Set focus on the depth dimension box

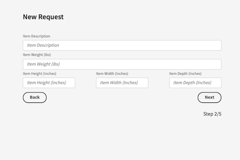195,83
